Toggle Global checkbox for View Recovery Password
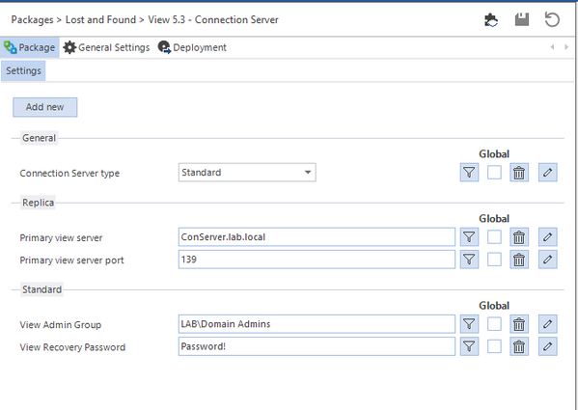Screen dimensions: 578x410 point(494,346)
